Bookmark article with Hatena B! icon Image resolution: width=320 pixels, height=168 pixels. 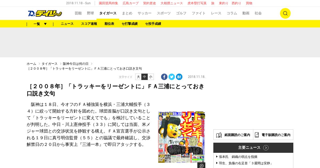179,77
